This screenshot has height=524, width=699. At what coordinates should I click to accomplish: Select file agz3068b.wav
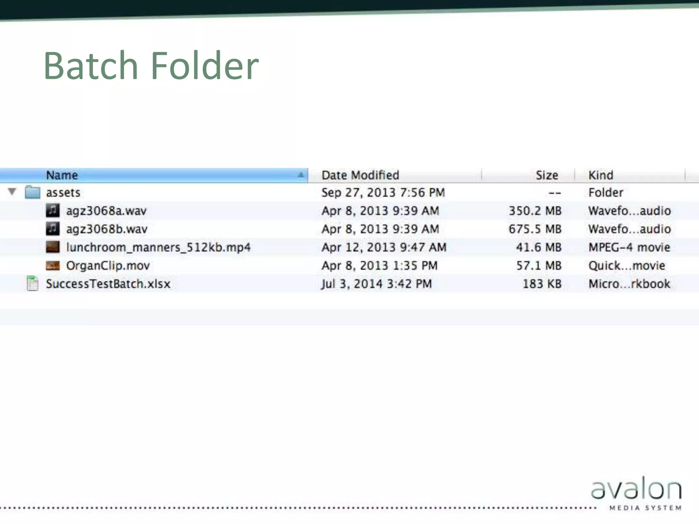tap(107, 229)
